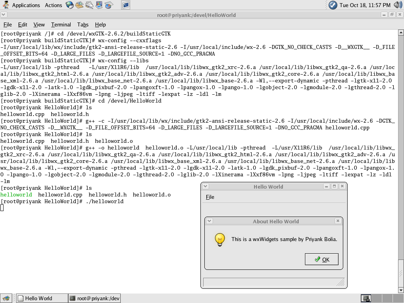The image size is (404, 303).
Task: Open the volume control speaker icon
Action: [x=398, y=5]
